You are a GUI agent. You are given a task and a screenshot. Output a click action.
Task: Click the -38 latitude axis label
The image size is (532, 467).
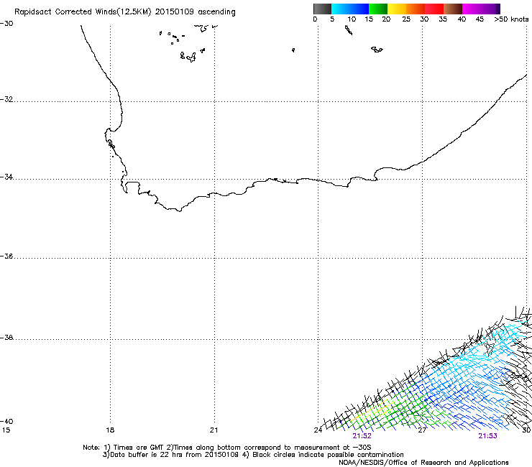(6, 338)
